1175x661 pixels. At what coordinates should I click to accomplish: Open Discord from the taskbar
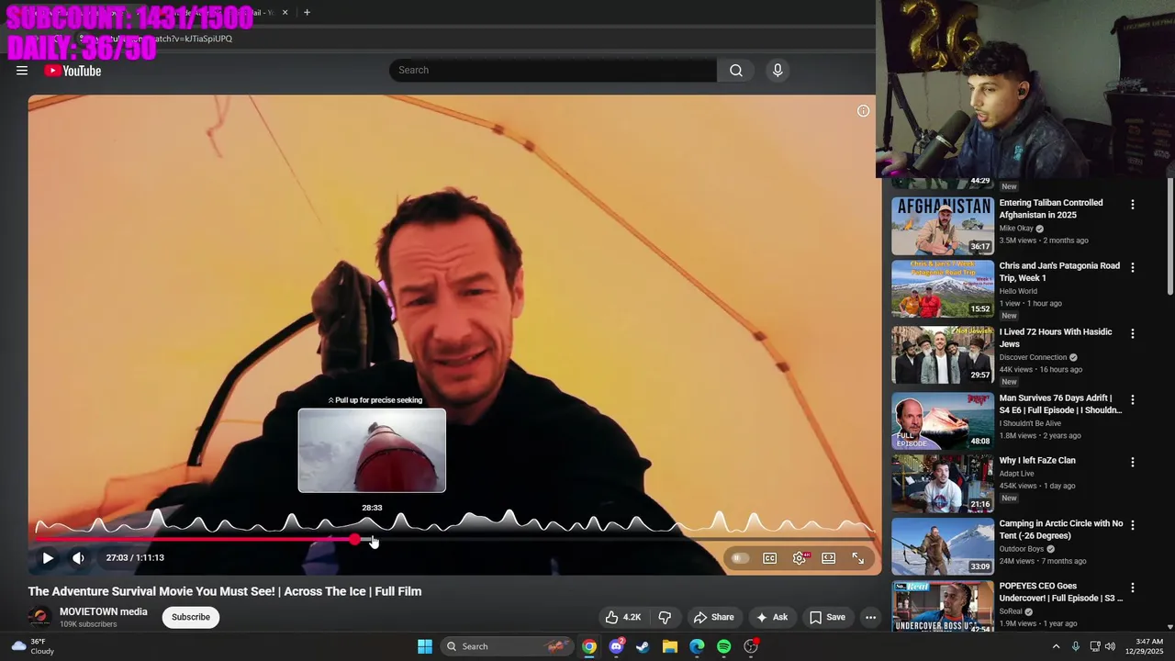pos(616,646)
